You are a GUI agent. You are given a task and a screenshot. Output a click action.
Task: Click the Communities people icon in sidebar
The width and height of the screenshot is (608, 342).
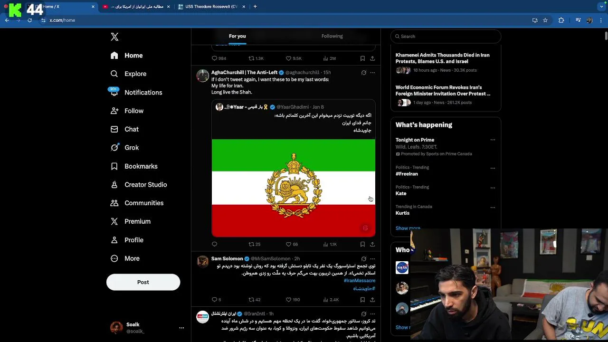point(114,203)
